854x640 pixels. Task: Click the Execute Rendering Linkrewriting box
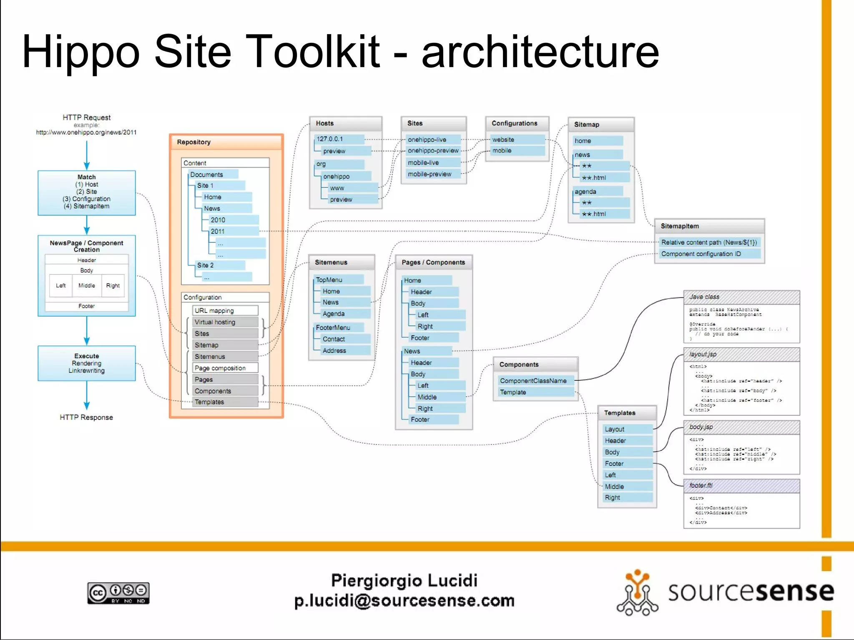pyautogui.click(x=86, y=363)
